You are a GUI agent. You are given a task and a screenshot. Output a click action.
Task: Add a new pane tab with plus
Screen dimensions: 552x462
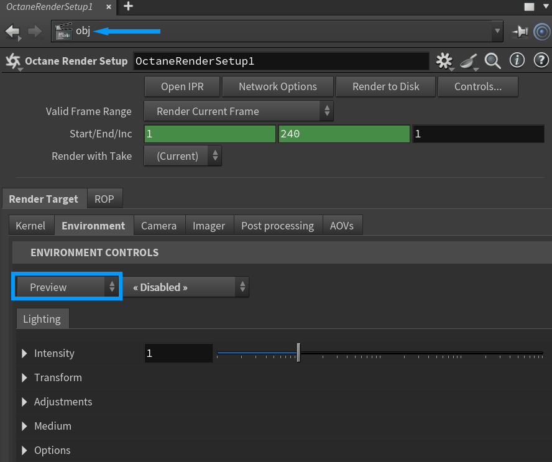[x=128, y=6]
